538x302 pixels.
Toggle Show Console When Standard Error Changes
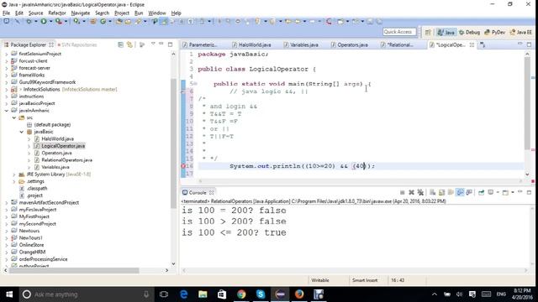[x=469, y=192]
